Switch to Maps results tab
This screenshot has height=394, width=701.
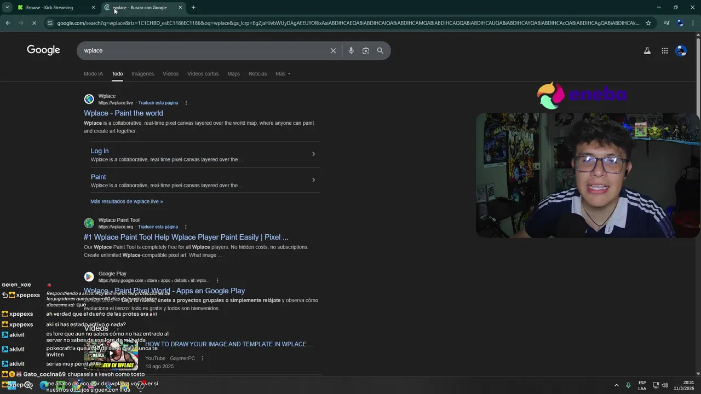[234, 74]
